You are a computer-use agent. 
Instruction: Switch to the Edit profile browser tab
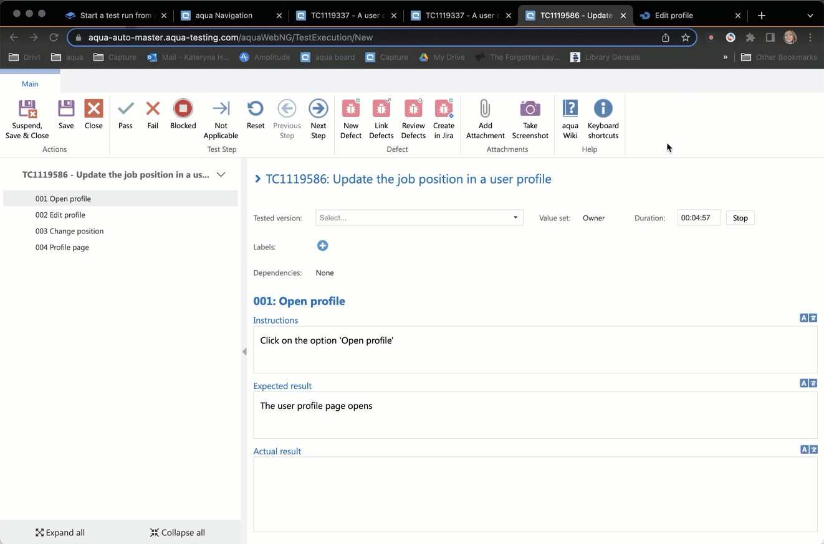(x=674, y=16)
